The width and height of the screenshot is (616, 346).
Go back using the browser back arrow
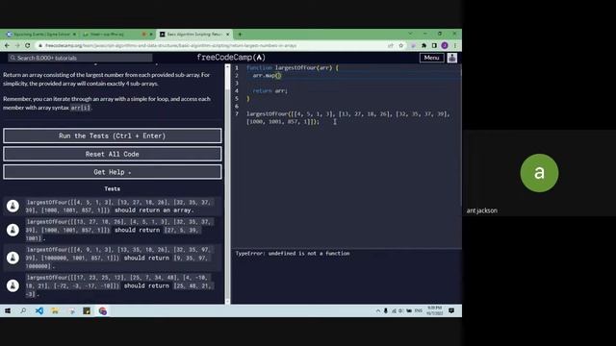7,45
